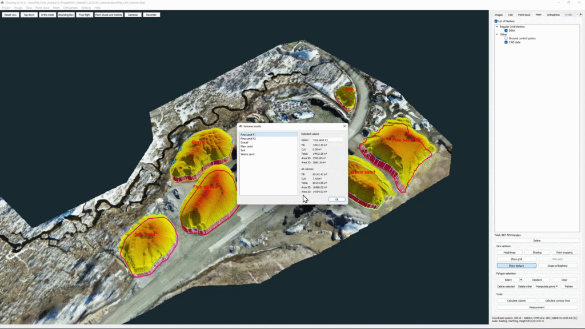
Task: Toggle Point snapping view option
Action: pyautogui.click(x=564, y=252)
